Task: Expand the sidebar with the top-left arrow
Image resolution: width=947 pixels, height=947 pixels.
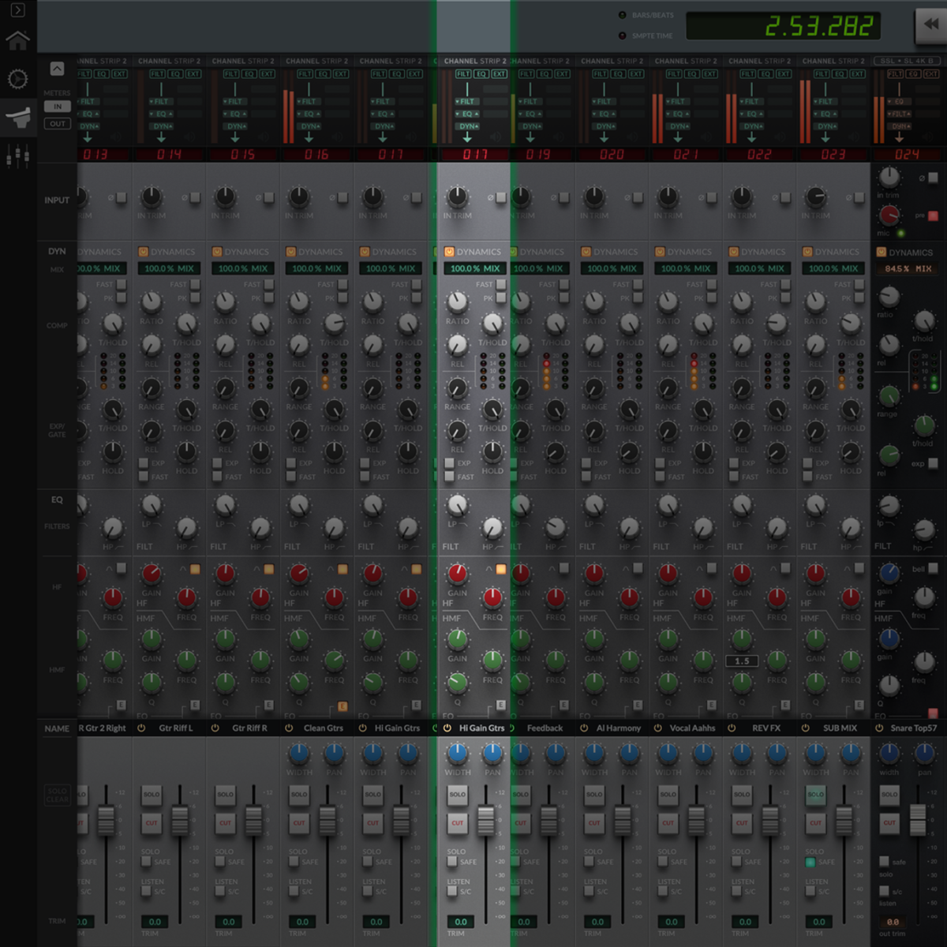Action: click(x=17, y=10)
